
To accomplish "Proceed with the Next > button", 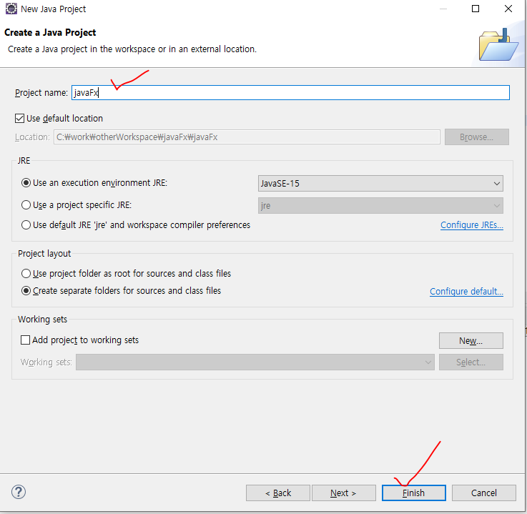I will 343,493.
